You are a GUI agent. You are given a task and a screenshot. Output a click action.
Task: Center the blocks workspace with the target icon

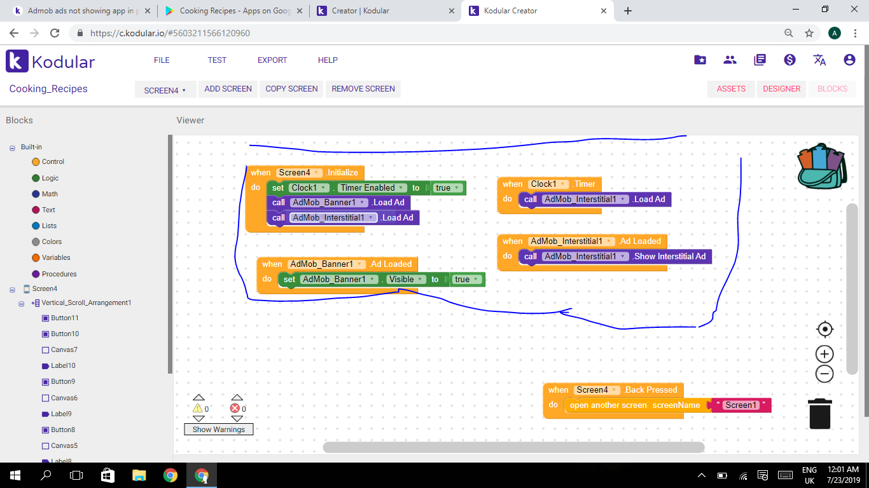point(824,329)
